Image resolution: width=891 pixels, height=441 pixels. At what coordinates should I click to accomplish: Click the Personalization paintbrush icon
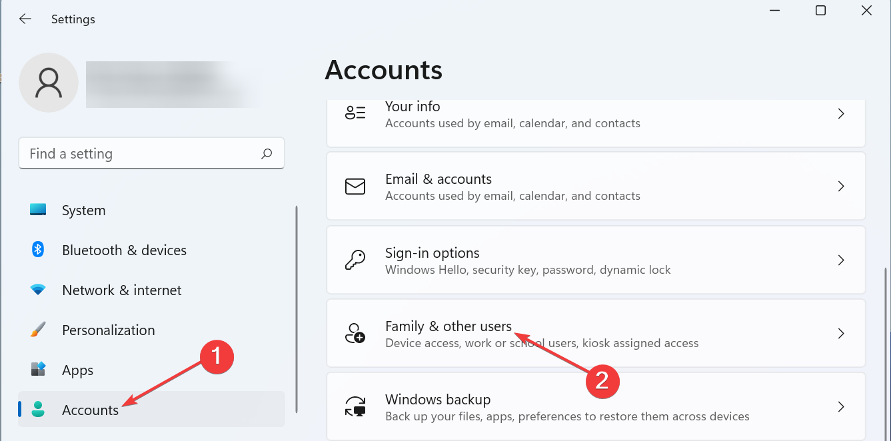[x=38, y=330]
